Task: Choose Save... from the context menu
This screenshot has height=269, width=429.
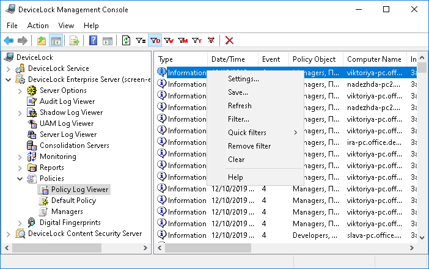Action: click(x=238, y=92)
